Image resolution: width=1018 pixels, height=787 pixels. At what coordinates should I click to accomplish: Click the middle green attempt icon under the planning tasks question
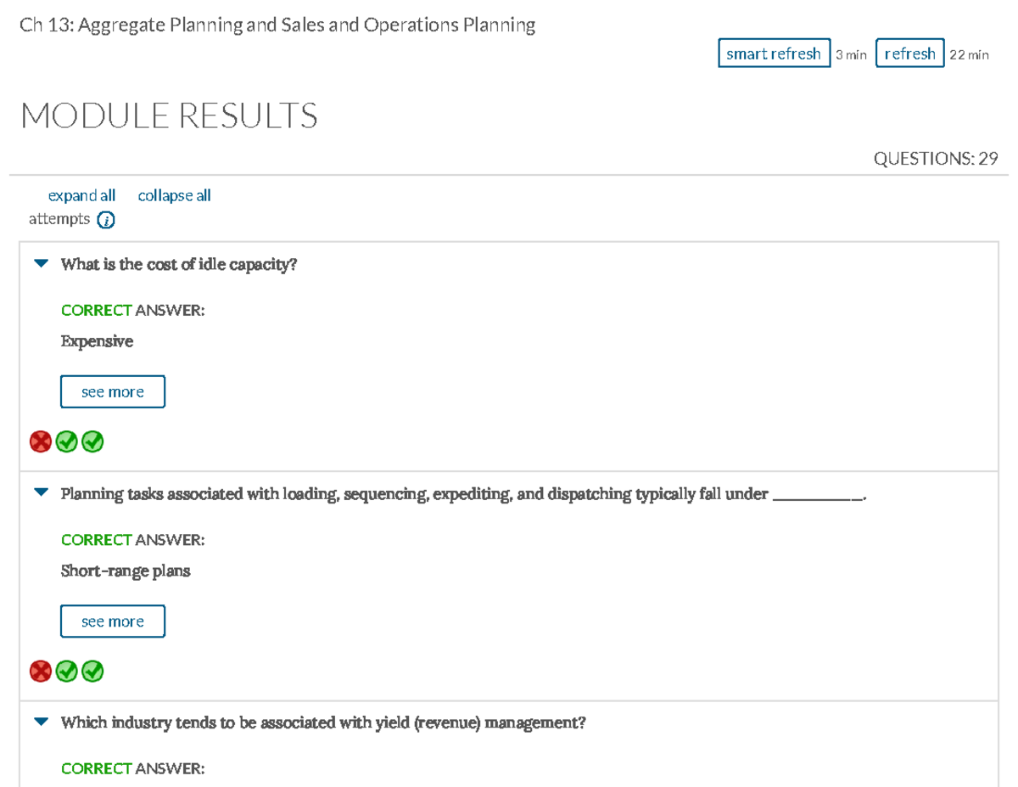tap(66, 671)
